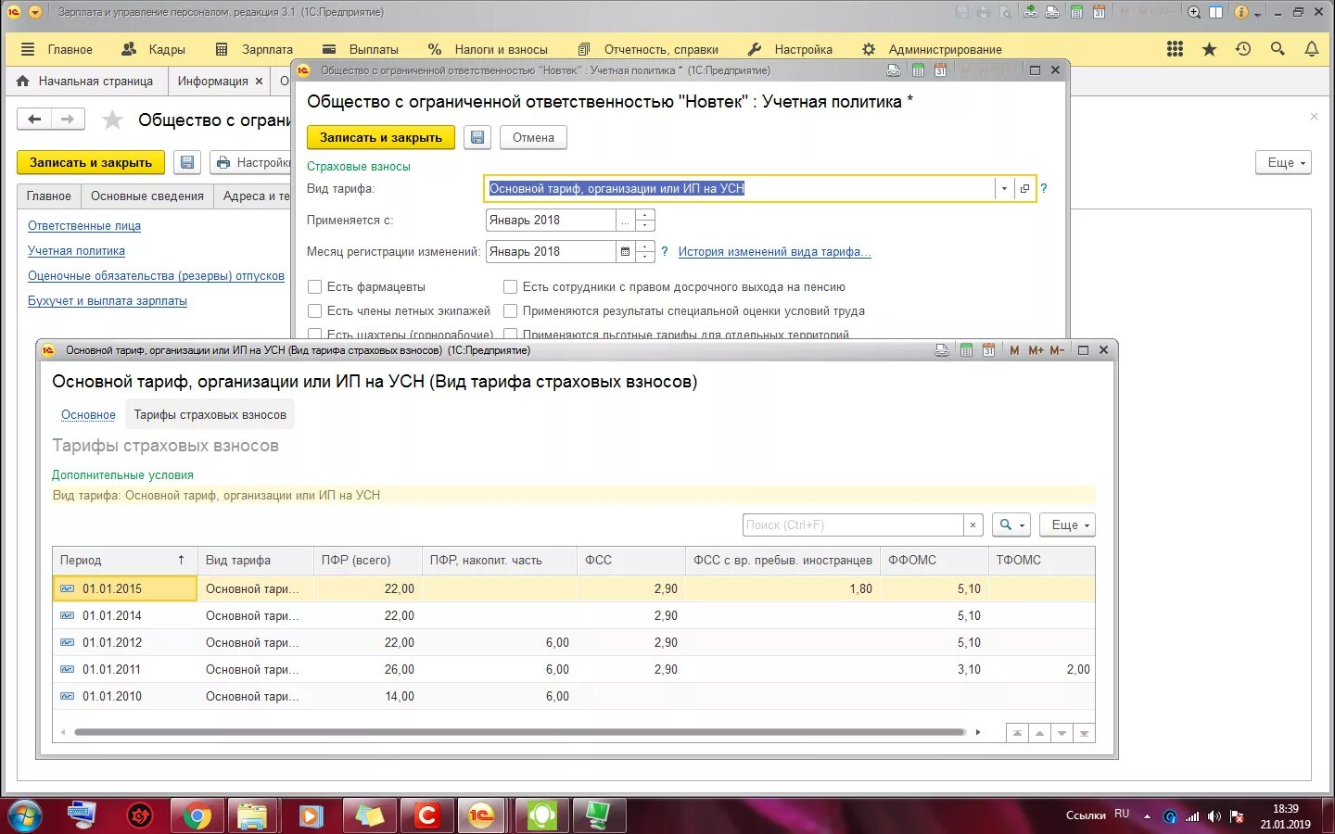Image resolution: width=1335 pixels, height=834 pixels.
Task: Open Настройка menu section
Action: (790, 49)
